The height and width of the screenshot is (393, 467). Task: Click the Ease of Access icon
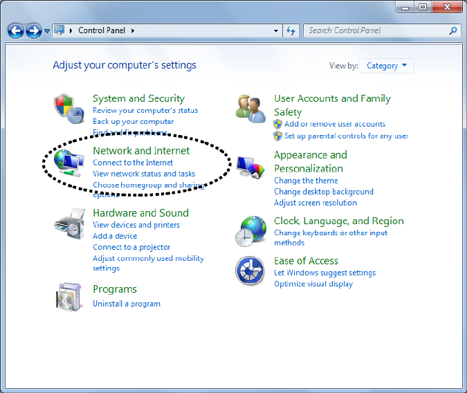click(250, 271)
